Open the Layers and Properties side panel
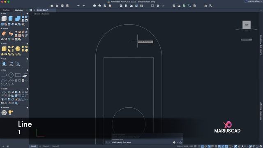The width and height of the screenshot is (263, 148). tap(261, 45)
